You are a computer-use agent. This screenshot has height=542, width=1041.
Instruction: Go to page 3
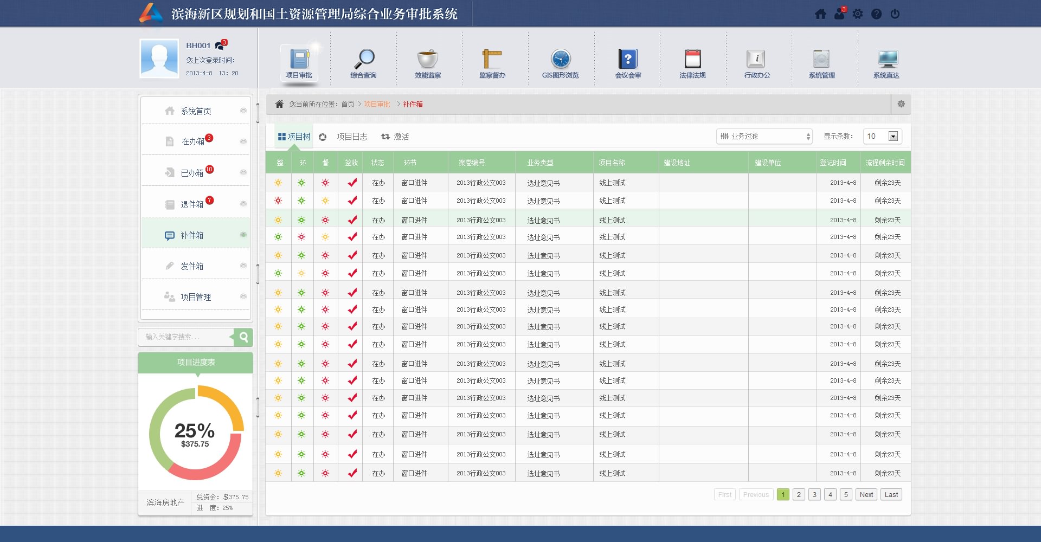pyautogui.click(x=814, y=494)
